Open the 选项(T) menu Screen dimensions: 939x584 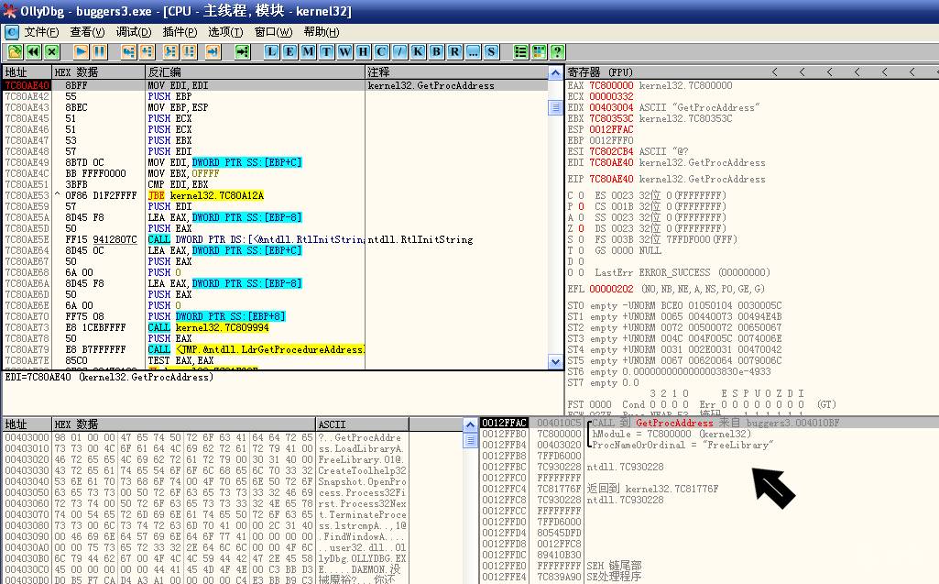tap(225, 32)
